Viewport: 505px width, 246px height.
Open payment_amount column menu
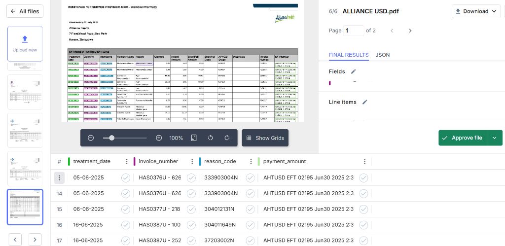click(x=364, y=161)
